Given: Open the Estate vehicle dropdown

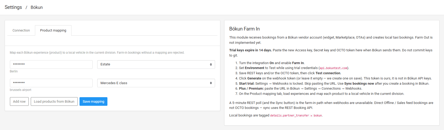Looking at the screenshot, I should click(x=156, y=64).
